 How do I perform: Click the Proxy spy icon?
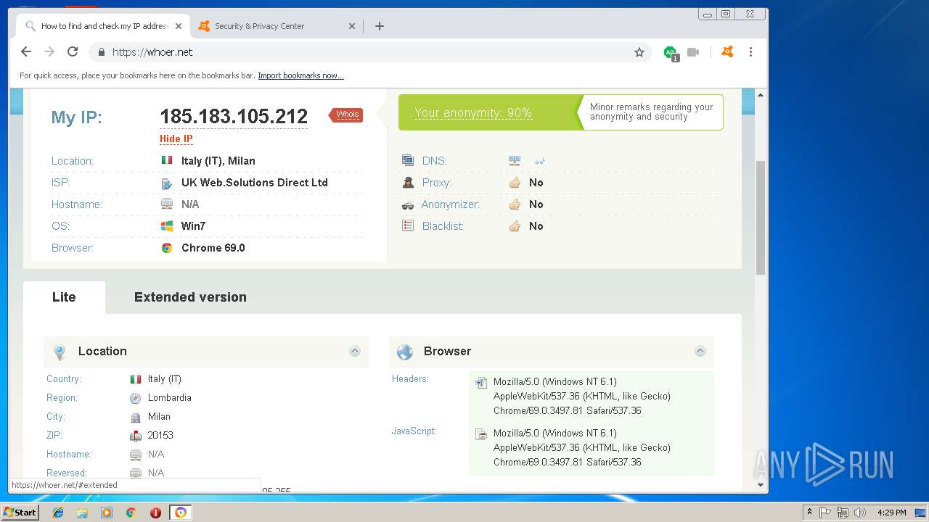point(408,183)
